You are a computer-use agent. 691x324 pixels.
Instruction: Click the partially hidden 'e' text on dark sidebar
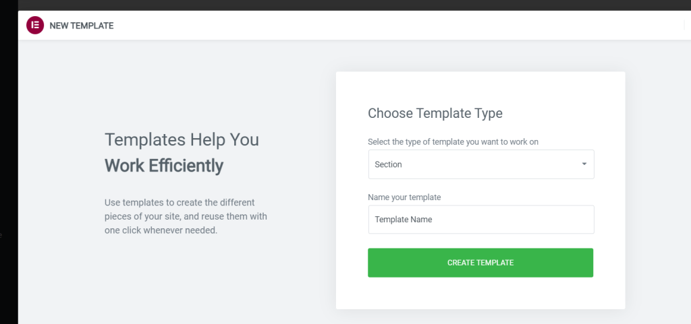pos(1,235)
